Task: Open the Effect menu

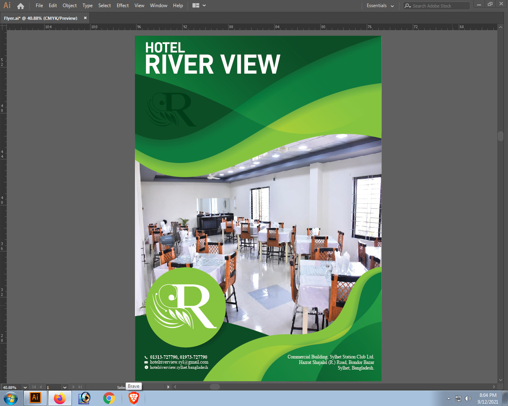Action: (x=123, y=6)
